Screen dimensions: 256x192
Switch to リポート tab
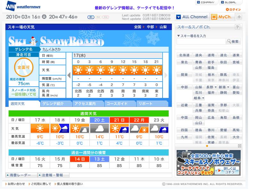(152, 104)
